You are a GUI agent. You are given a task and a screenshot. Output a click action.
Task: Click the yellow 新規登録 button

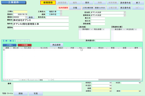[x=48, y=3]
